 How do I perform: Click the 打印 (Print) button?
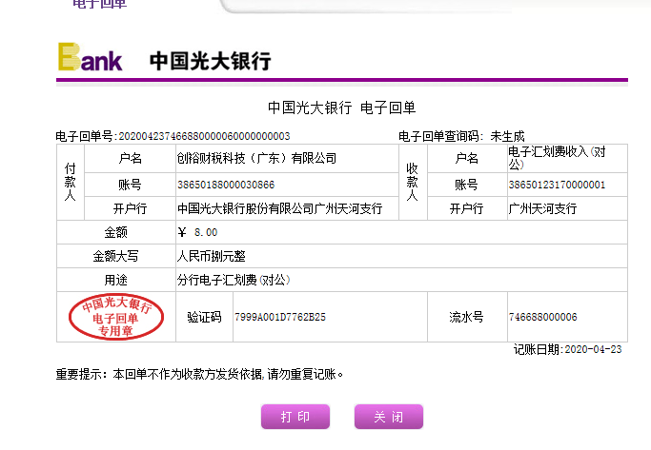coord(295,417)
